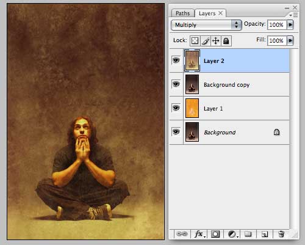
Task: Close the Layers panel window
Action: point(295,7)
